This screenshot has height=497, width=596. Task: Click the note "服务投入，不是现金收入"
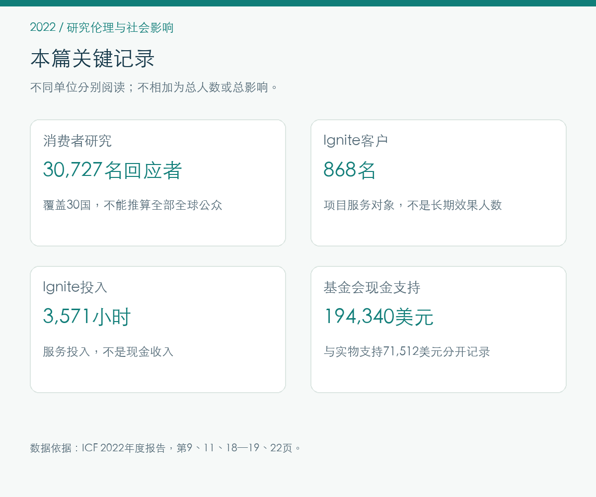108,351
